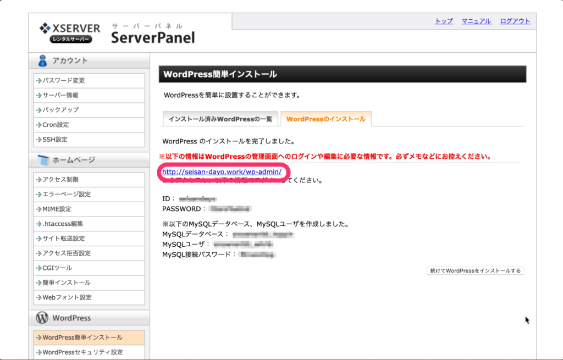Switch to インストール済みWordPressの一覧 tab
This screenshot has width=563, height=360.
click(220, 119)
